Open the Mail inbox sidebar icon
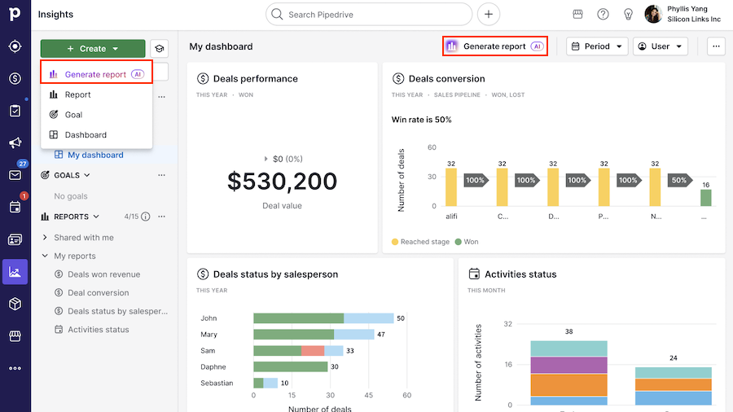Image resolution: width=733 pixels, height=412 pixels. [x=15, y=175]
